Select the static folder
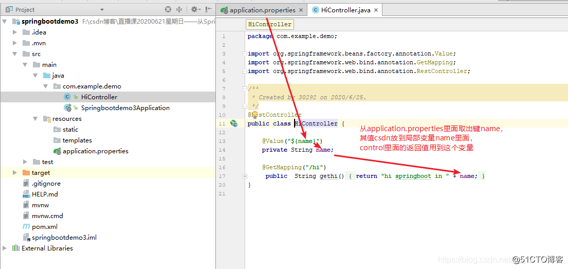568x269 pixels. click(x=70, y=130)
